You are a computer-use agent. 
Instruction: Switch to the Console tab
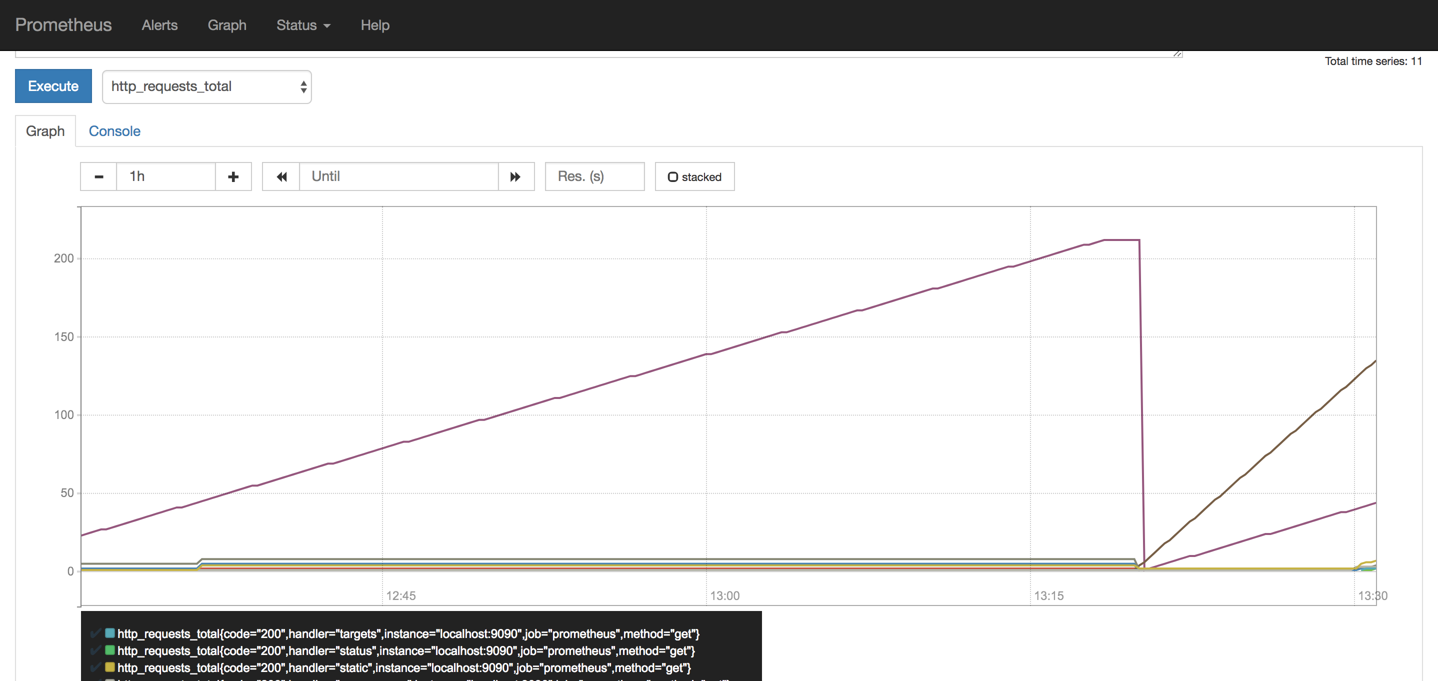coord(114,131)
